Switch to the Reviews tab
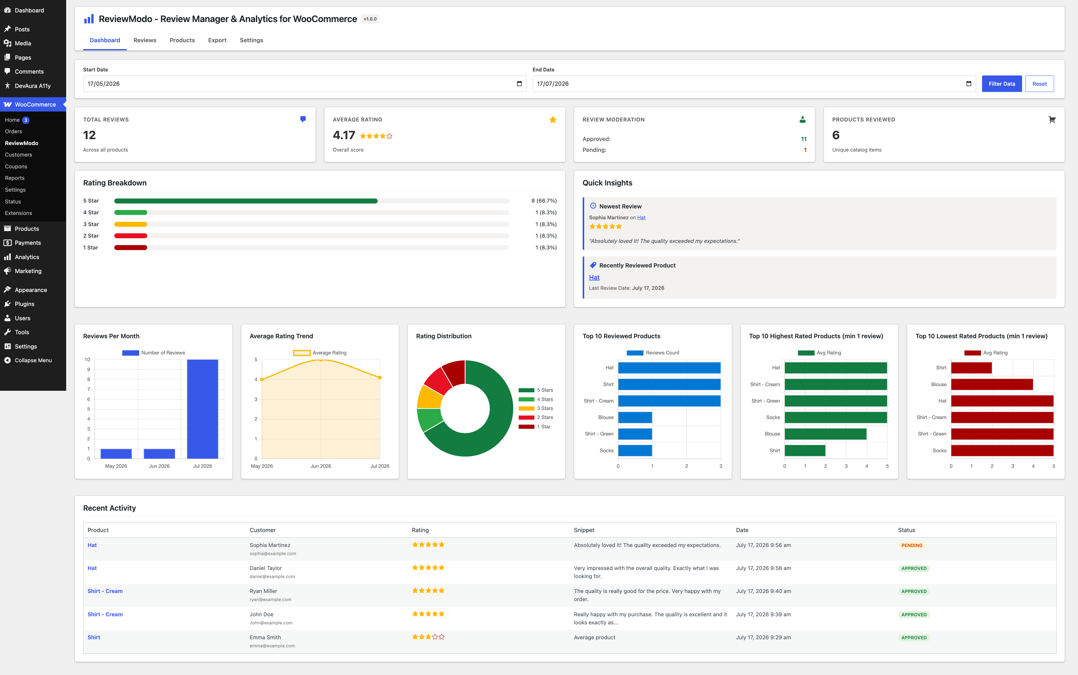The width and height of the screenshot is (1078, 675). pyautogui.click(x=145, y=40)
